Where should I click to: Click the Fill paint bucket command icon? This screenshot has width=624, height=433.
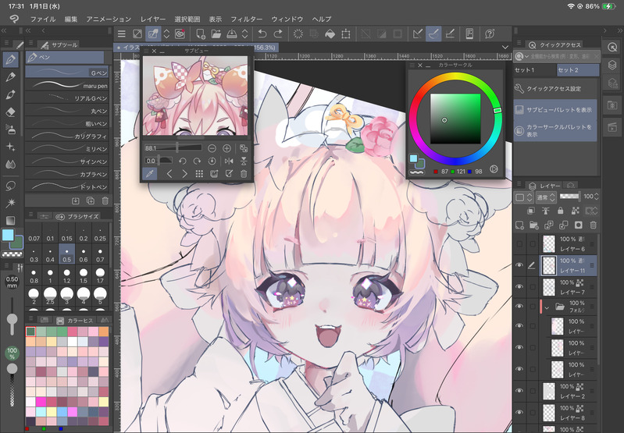pyautogui.click(x=330, y=34)
